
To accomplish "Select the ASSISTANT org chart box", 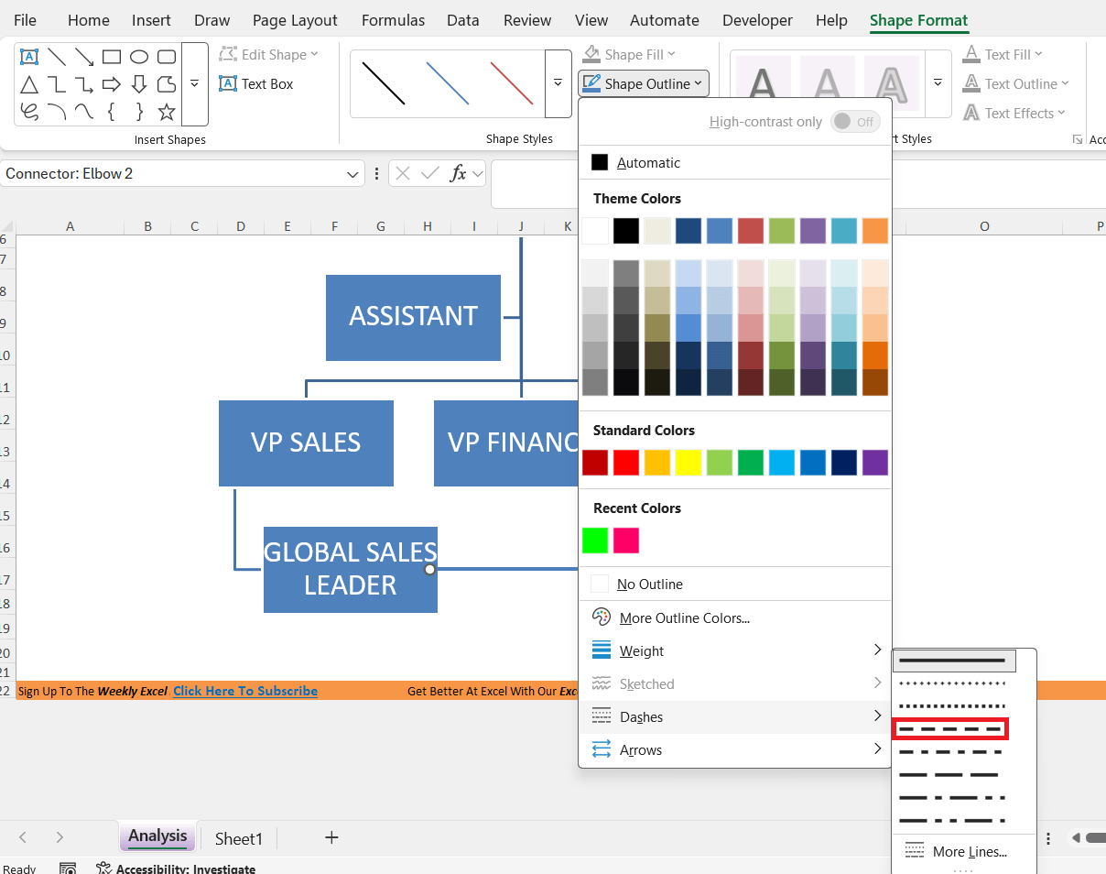I will [x=413, y=317].
